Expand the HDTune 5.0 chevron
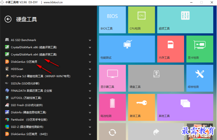217x140 pixels. pyautogui.click(x=90, y=76)
